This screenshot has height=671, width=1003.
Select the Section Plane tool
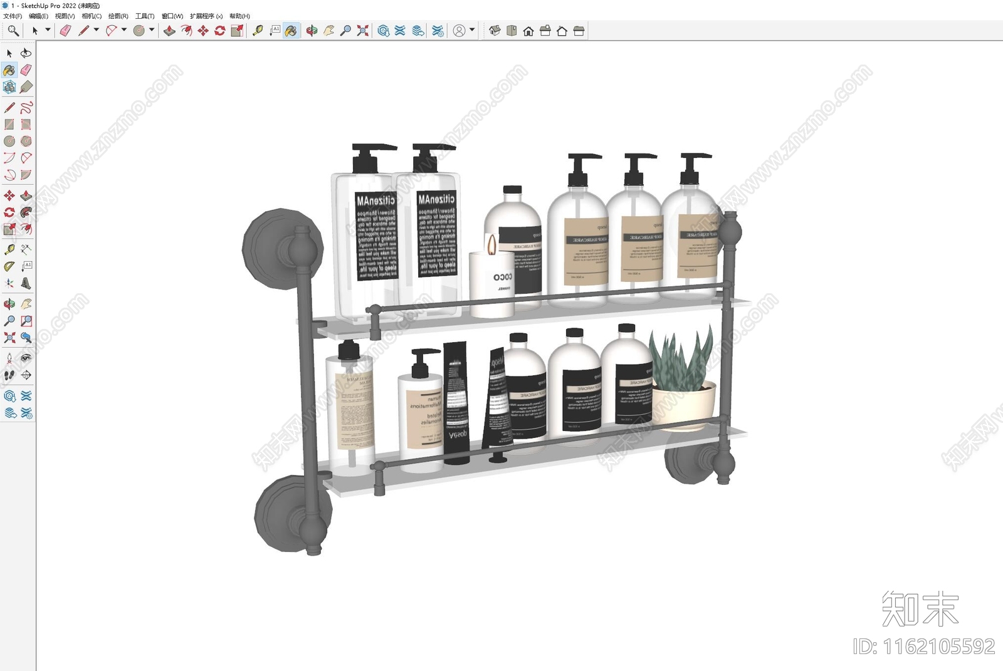pyautogui.click(x=26, y=375)
